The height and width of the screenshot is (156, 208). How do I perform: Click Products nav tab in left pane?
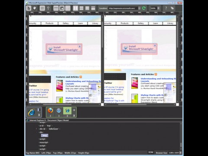point(49,23)
